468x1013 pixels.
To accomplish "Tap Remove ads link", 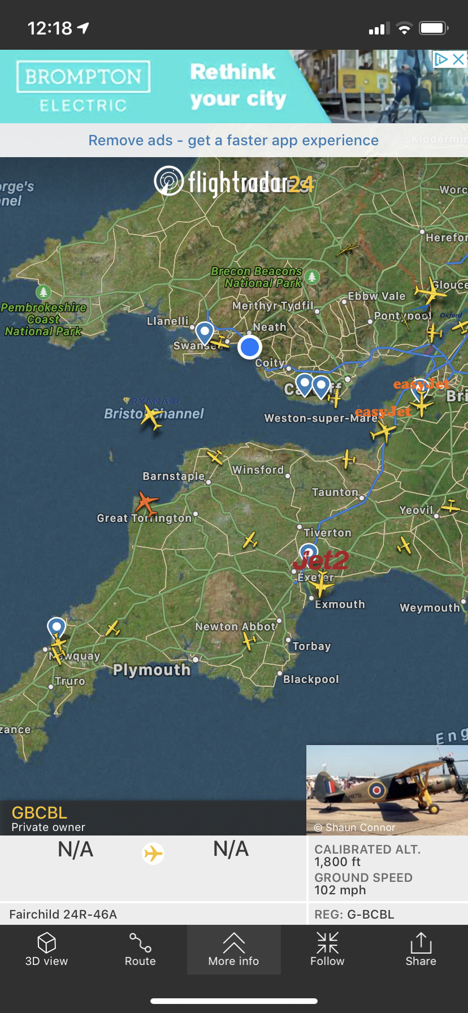I will pos(233,140).
